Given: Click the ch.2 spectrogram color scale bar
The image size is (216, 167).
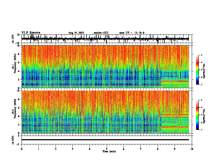Looking at the screenshot, I should click(197, 115).
